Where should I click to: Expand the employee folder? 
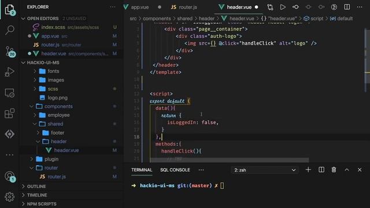(x=35, y=115)
